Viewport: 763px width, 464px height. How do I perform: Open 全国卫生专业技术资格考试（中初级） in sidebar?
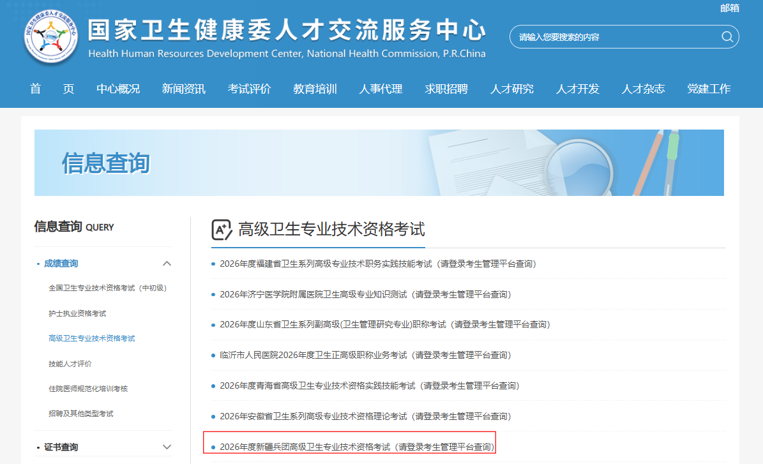pos(107,288)
